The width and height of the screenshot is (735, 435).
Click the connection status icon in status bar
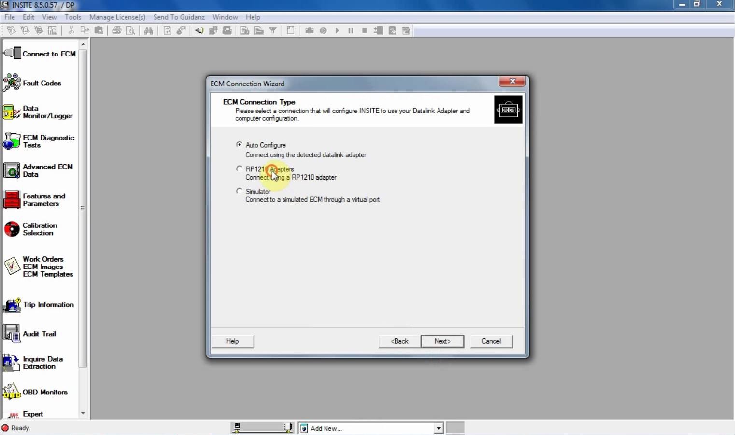[x=262, y=428]
